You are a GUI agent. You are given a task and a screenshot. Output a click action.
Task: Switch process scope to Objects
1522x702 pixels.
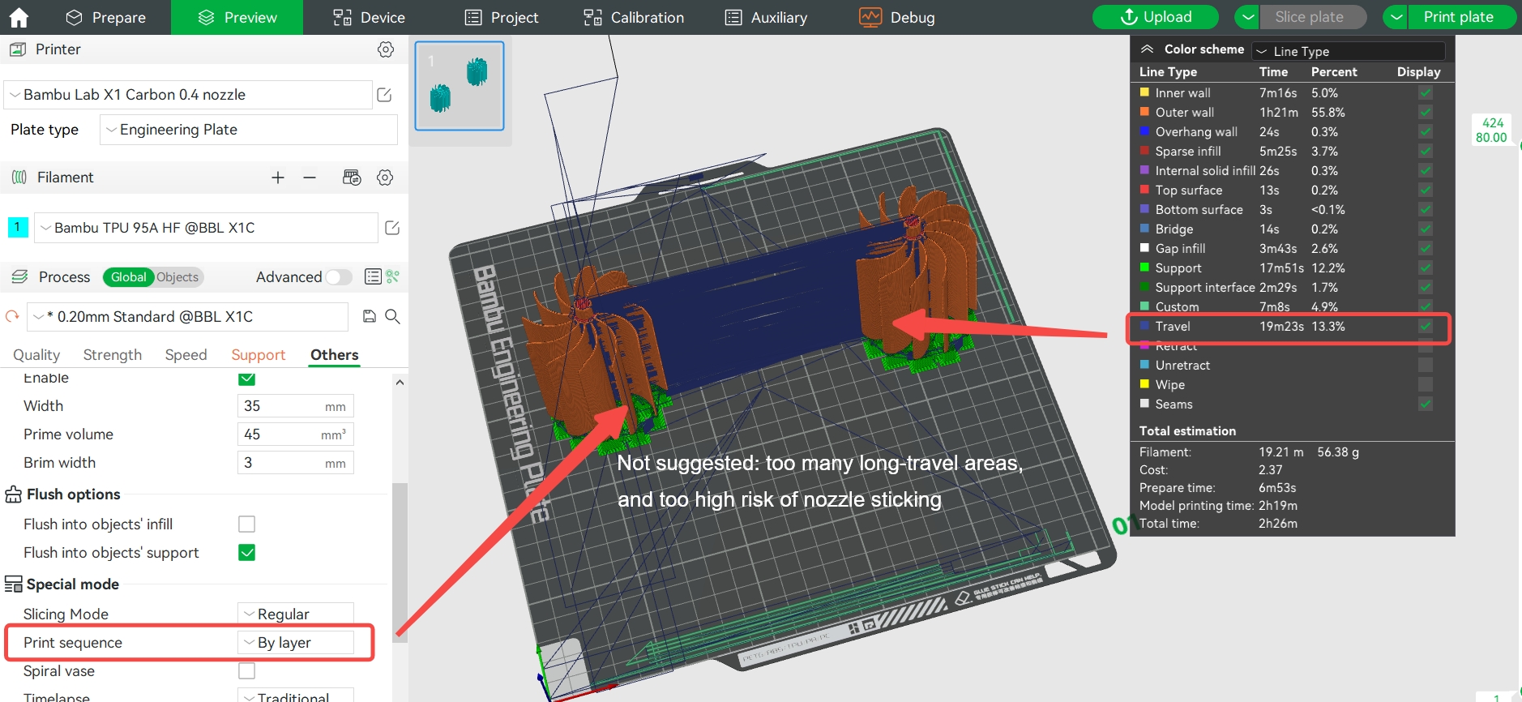click(x=177, y=277)
